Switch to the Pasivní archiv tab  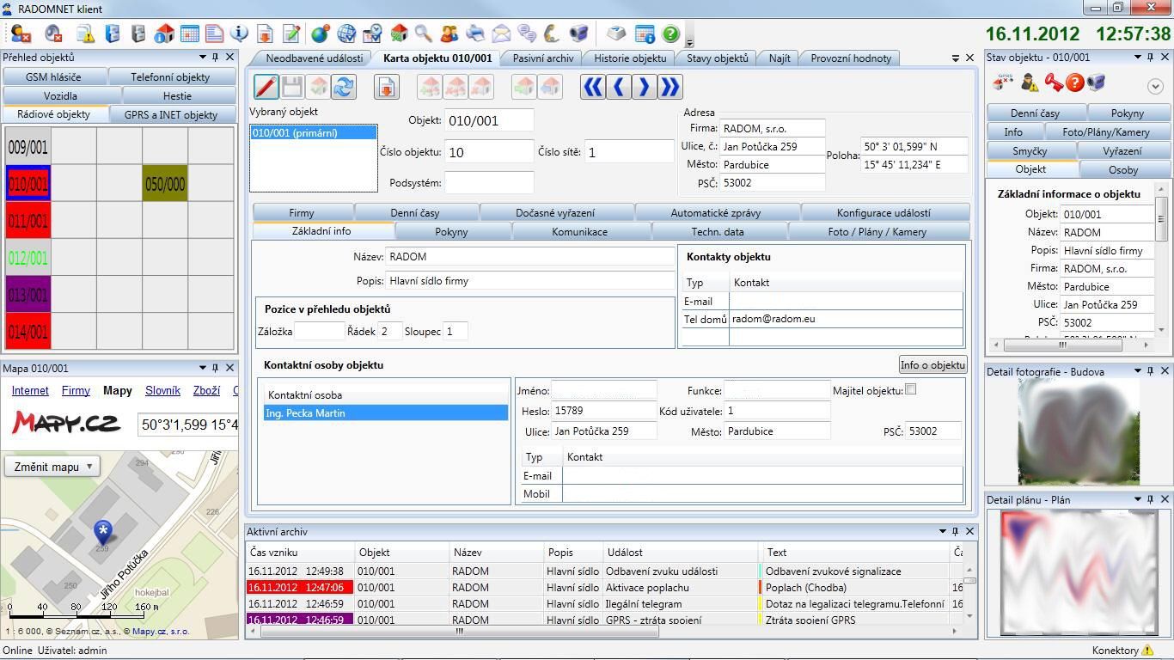click(x=542, y=58)
